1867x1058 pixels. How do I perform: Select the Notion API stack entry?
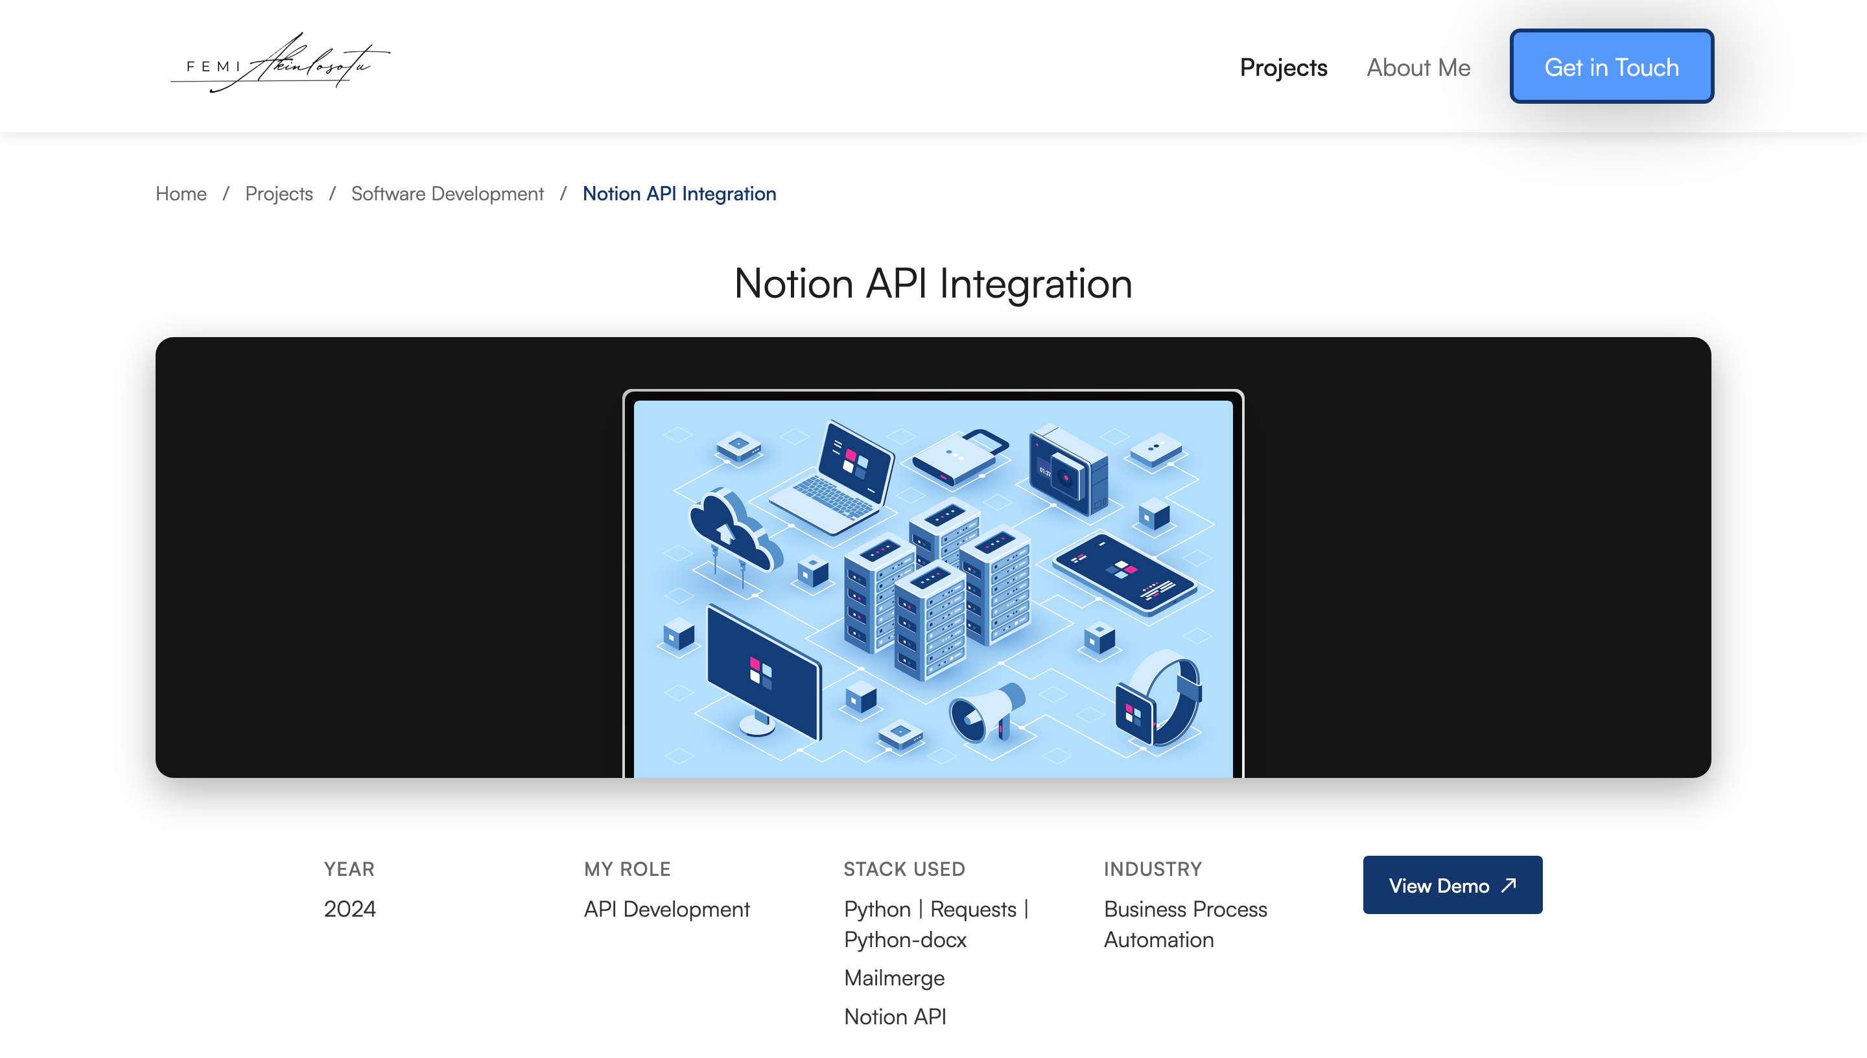[x=895, y=1017]
